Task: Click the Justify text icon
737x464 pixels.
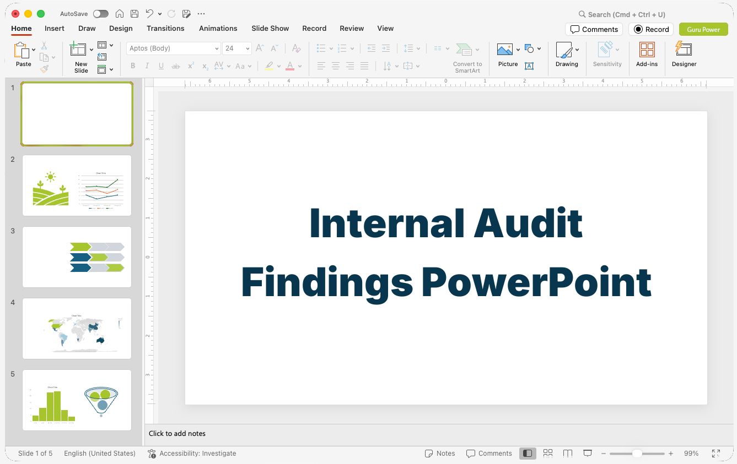Action: pyautogui.click(x=364, y=66)
